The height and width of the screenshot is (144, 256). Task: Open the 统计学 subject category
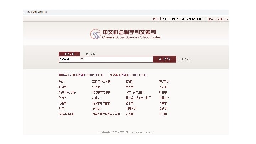pos(96,98)
